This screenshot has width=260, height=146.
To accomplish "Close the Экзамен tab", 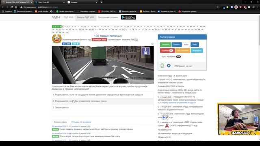I will [96, 2].
